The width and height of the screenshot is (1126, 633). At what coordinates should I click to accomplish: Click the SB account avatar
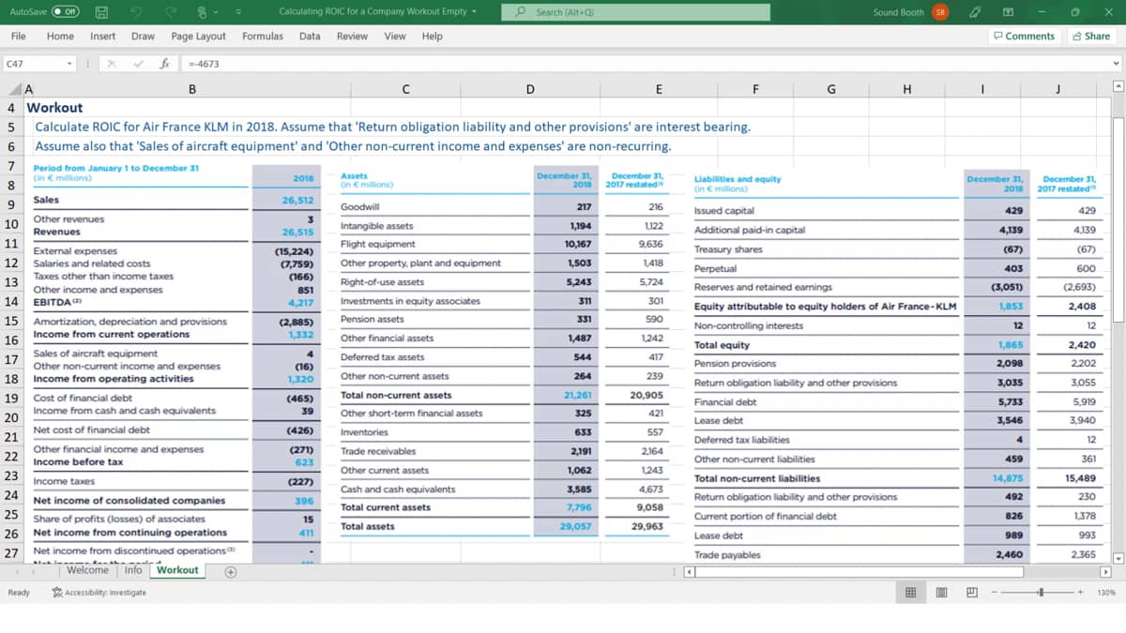[x=940, y=12]
